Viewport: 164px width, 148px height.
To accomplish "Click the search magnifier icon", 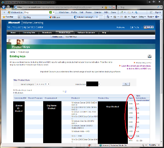I will tap(158, 7).
